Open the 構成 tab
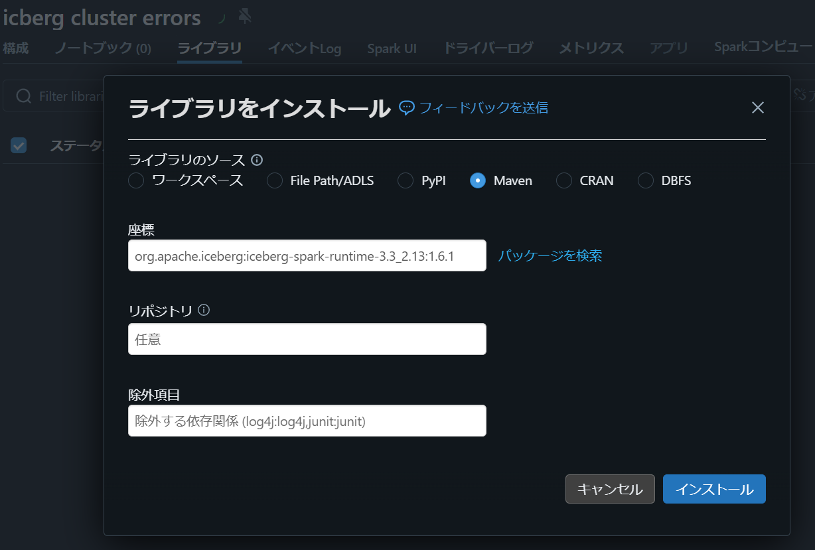815x550 pixels. click(x=16, y=48)
